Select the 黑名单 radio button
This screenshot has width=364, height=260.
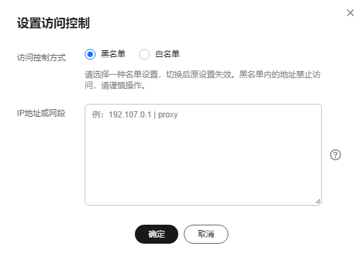click(x=90, y=54)
